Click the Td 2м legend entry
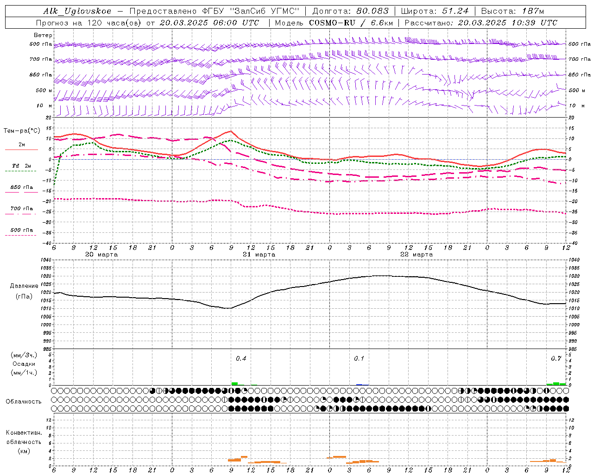The height and width of the screenshot is (474, 593). [21, 166]
